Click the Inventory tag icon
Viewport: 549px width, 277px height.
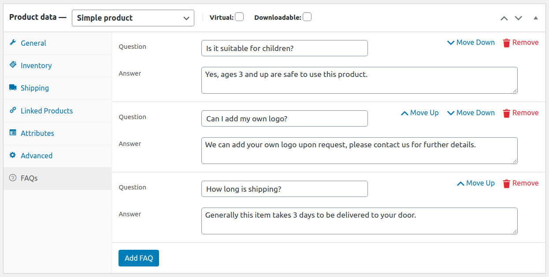coord(13,65)
